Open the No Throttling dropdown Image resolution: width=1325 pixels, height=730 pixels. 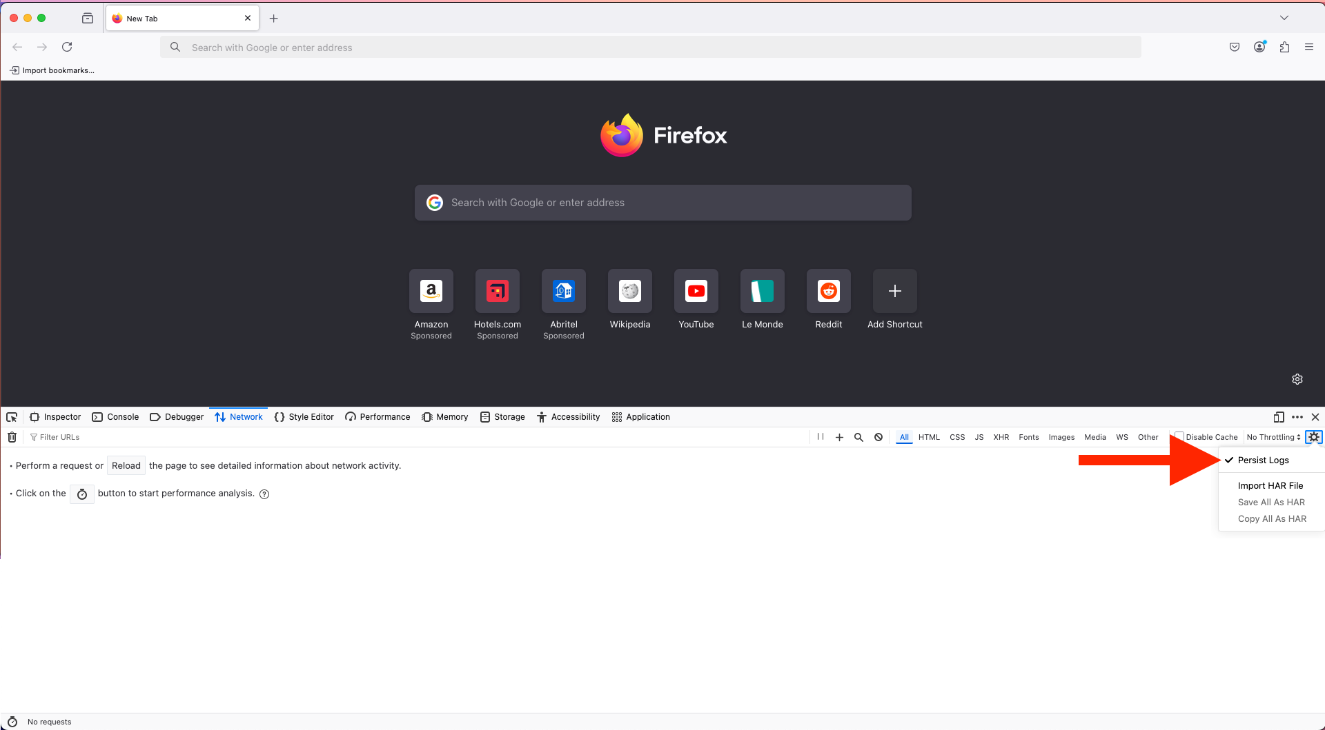click(1273, 437)
